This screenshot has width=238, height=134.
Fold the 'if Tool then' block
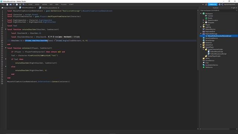pyautogui.click(x=6, y=59)
